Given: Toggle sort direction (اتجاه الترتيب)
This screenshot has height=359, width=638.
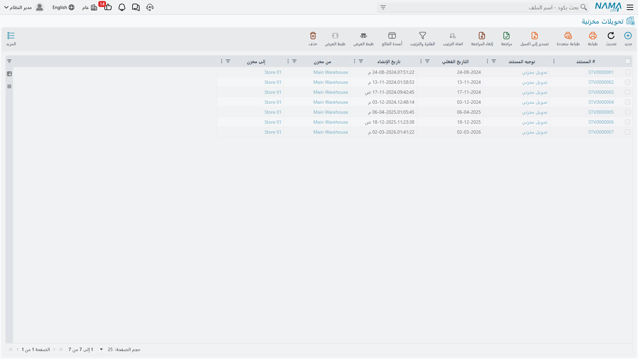Looking at the screenshot, I should point(453,36).
